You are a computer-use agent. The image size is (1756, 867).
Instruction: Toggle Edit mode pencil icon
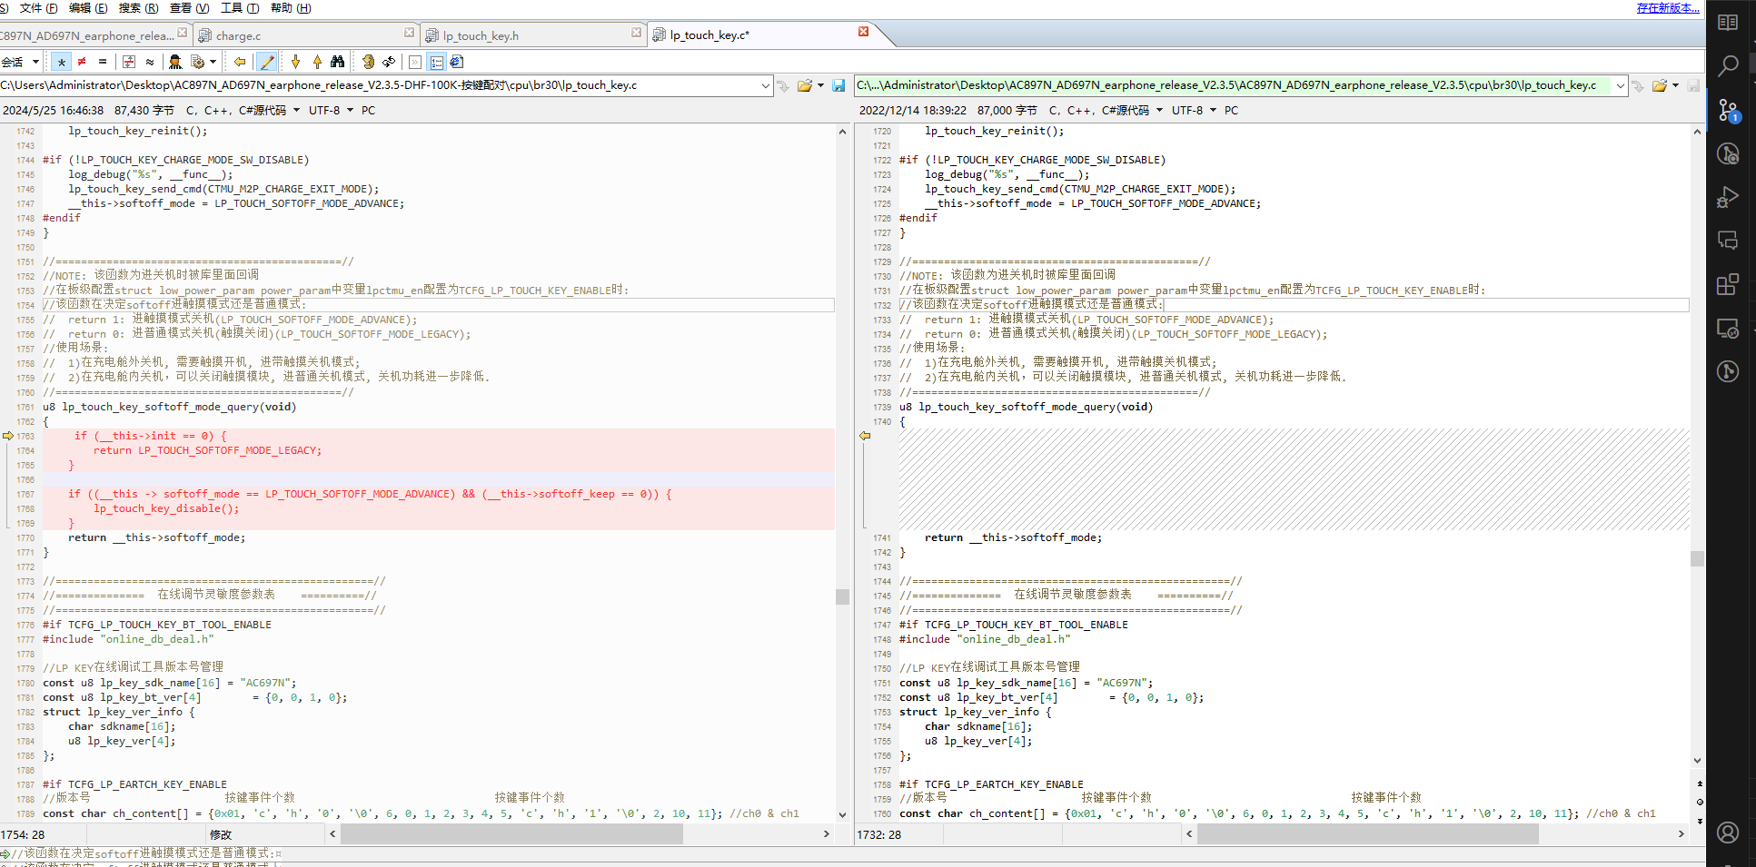267,62
